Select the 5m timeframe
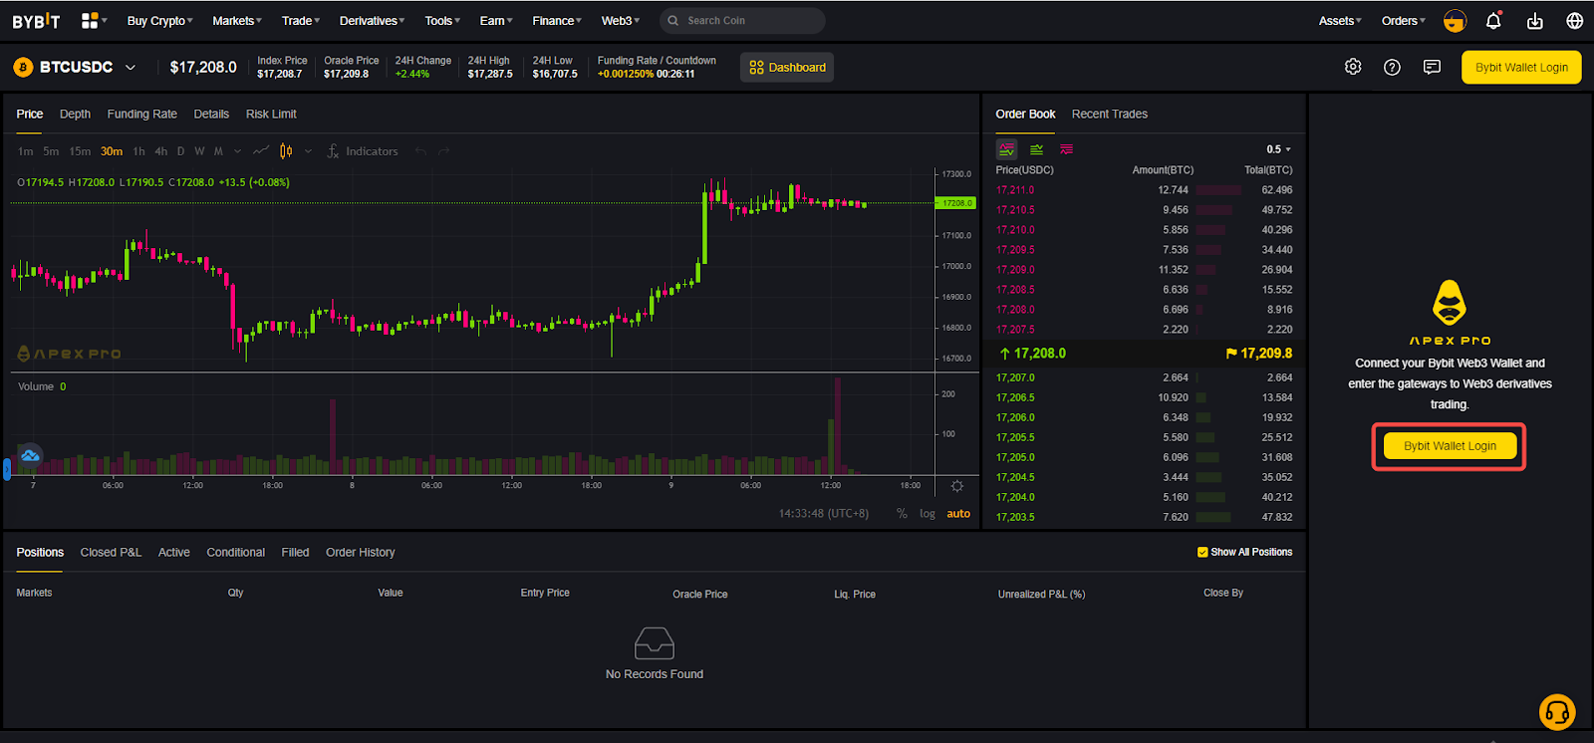 click(x=51, y=151)
